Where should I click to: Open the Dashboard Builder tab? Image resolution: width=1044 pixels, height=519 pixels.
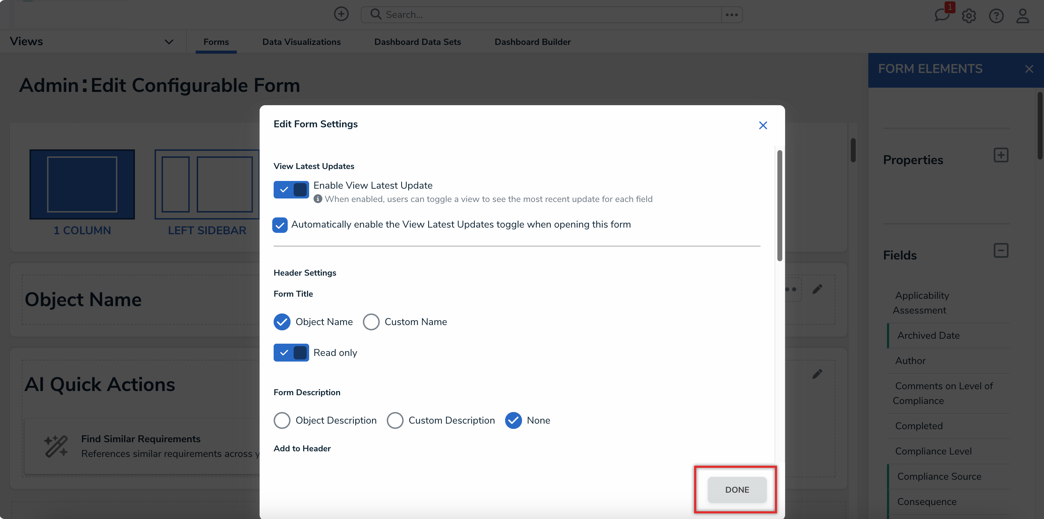pyautogui.click(x=532, y=42)
